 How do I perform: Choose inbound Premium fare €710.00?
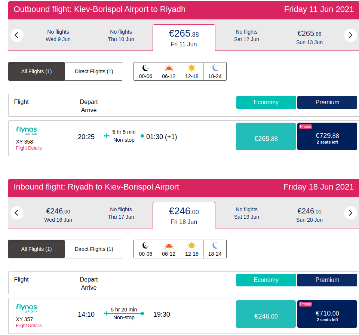[327, 316]
